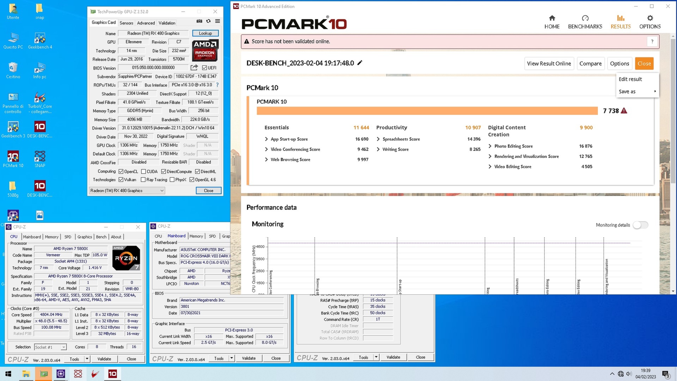Click the Options button in PCMark results
677x381 pixels.
[619, 64]
